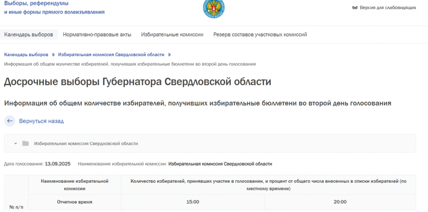Open Резерв составов участковых комиссий section
The height and width of the screenshot is (212, 428).
pos(260,35)
